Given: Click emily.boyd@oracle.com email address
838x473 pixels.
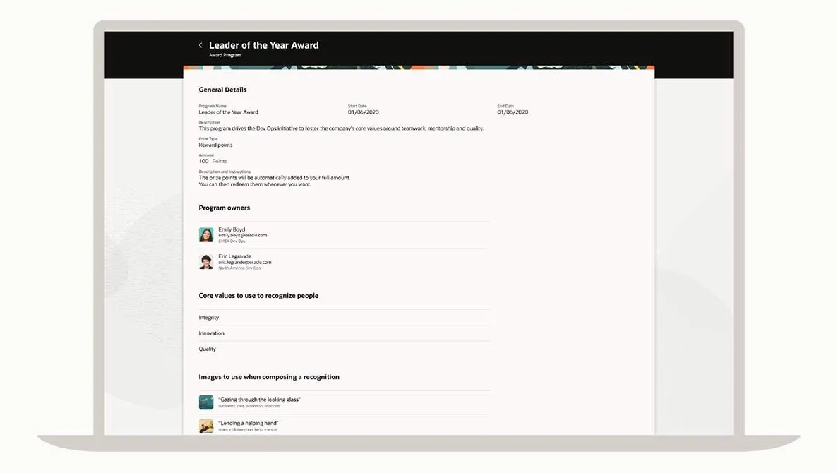Looking at the screenshot, I should pos(243,235).
